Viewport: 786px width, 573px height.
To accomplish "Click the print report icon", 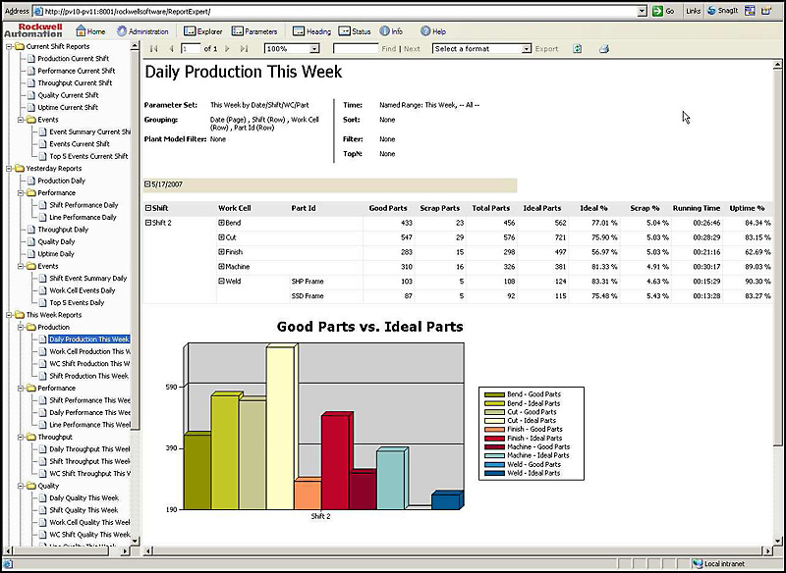I will coord(604,48).
